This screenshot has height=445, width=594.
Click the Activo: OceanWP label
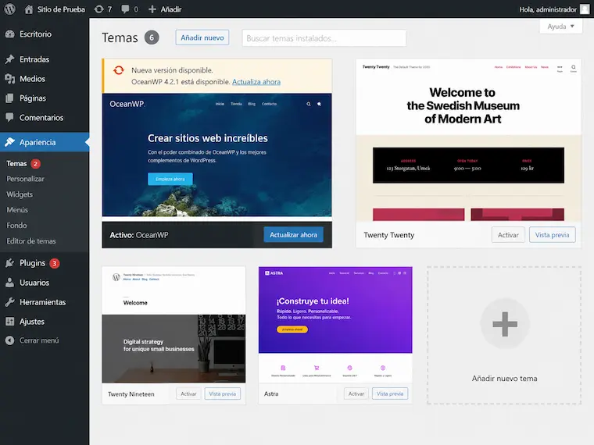click(139, 235)
